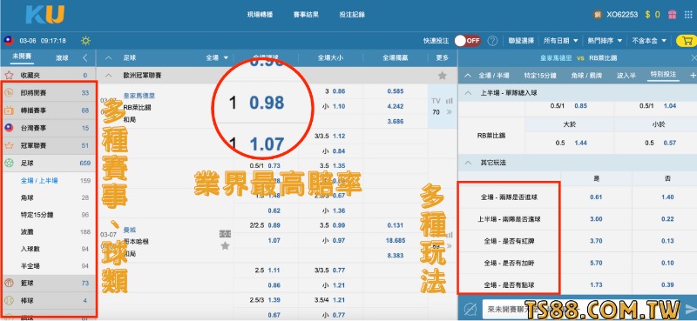Click the chat message input field
Viewport: 697px width, 321px height.
point(580,309)
